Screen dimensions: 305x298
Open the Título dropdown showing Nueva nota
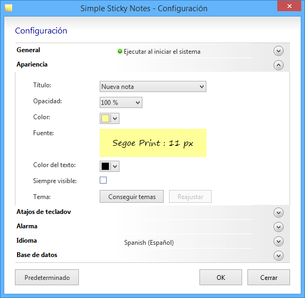click(153, 87)
